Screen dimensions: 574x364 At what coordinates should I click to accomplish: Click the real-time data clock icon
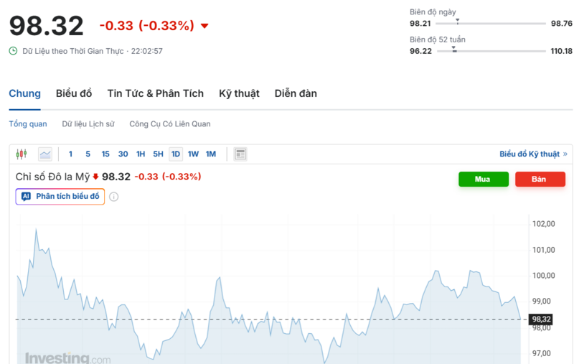coord(13,51)
